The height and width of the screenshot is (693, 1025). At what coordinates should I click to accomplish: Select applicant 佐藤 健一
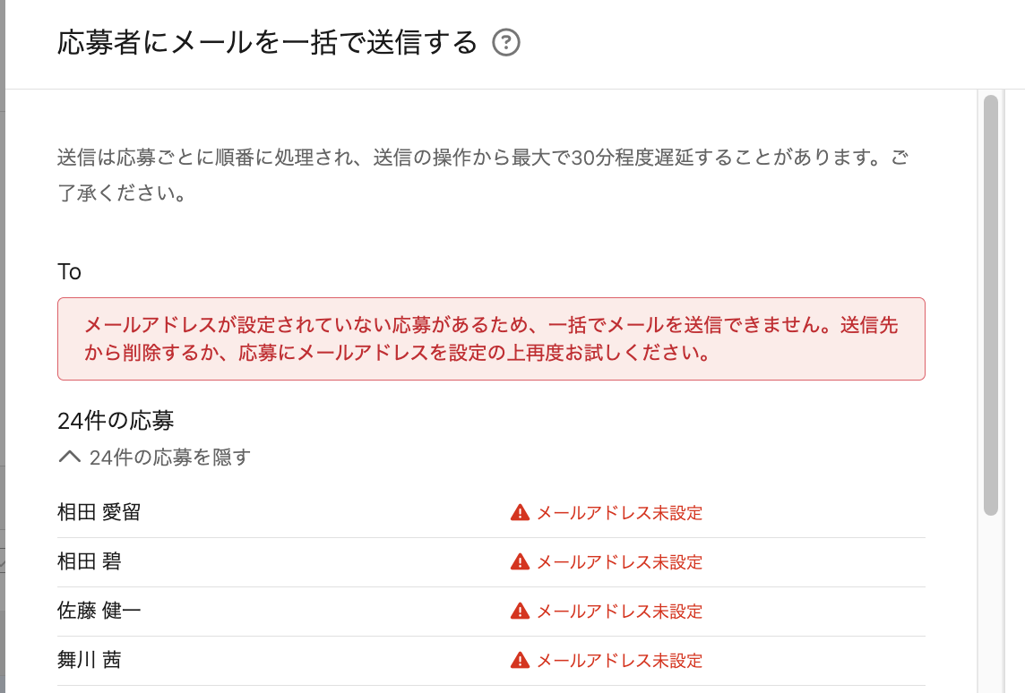click(x=99, y=612)
